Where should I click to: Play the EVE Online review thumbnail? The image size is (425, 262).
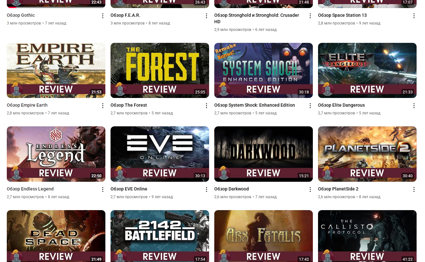click(x=160, y=154)
